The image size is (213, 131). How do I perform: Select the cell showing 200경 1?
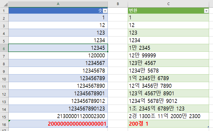coord(168,124)
